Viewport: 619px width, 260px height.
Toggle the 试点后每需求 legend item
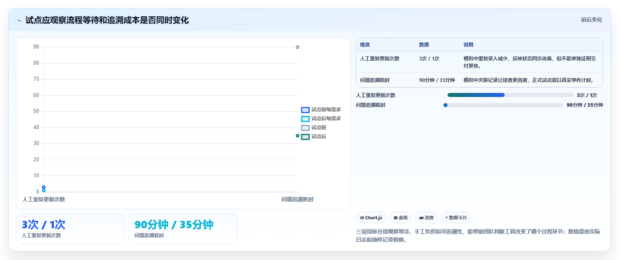321,119
